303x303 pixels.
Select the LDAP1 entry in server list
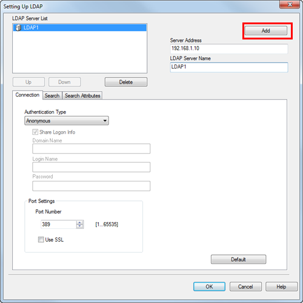pos(79,28)
